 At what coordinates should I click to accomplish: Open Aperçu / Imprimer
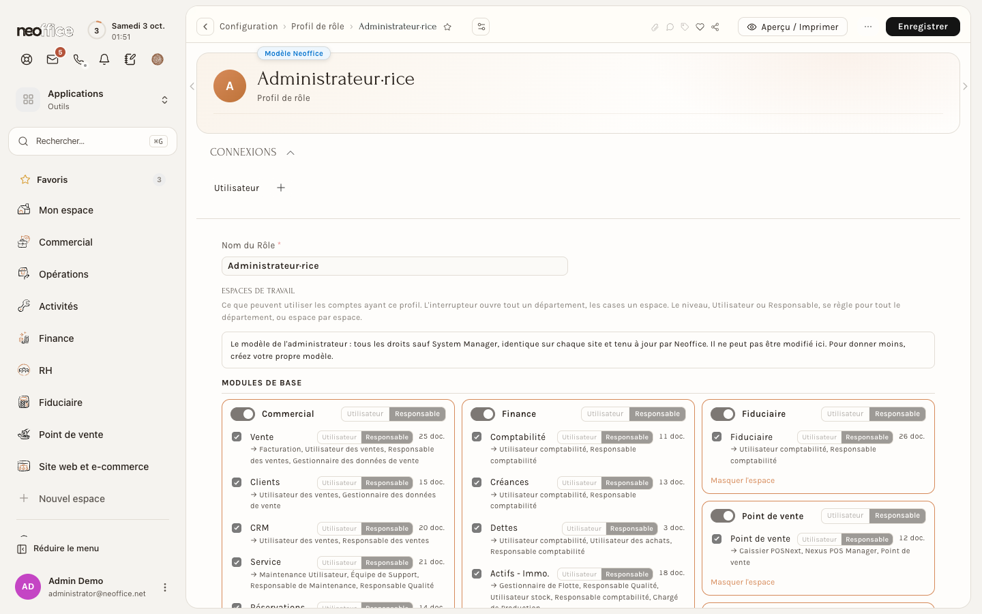(x=792, y=27)
